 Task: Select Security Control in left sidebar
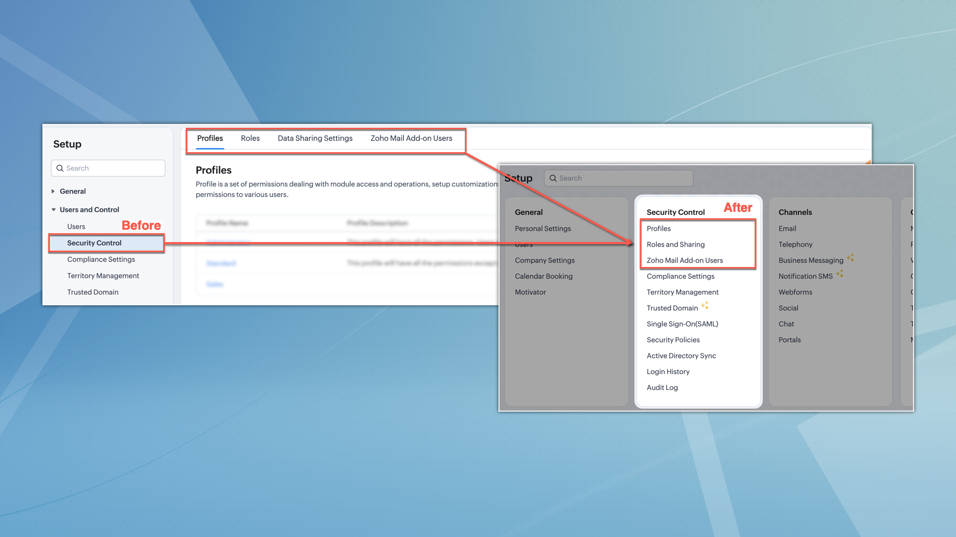[94, 243]
